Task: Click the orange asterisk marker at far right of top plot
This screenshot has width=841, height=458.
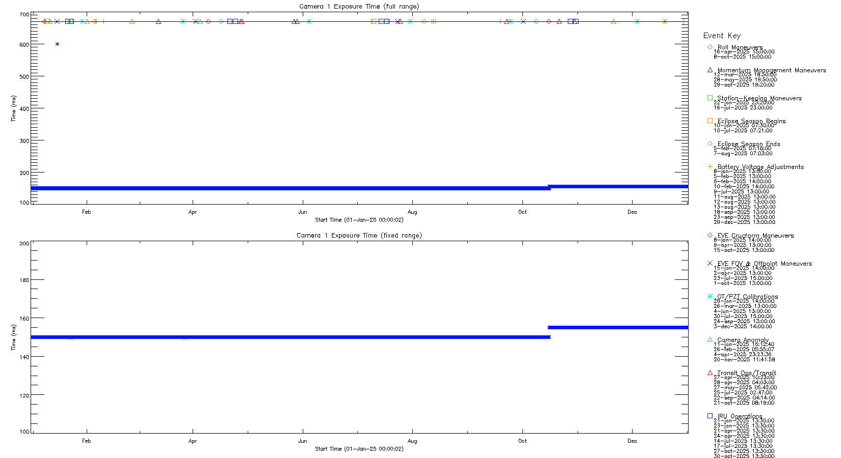Action: [665, 21]
